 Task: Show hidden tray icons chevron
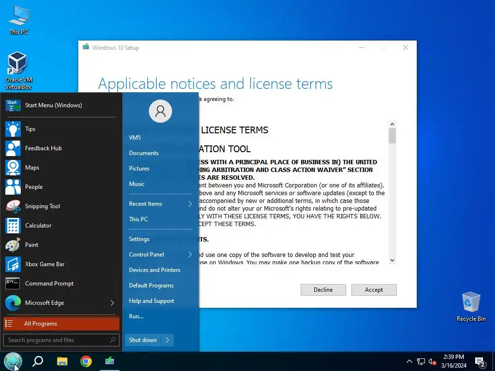point(409,361)
